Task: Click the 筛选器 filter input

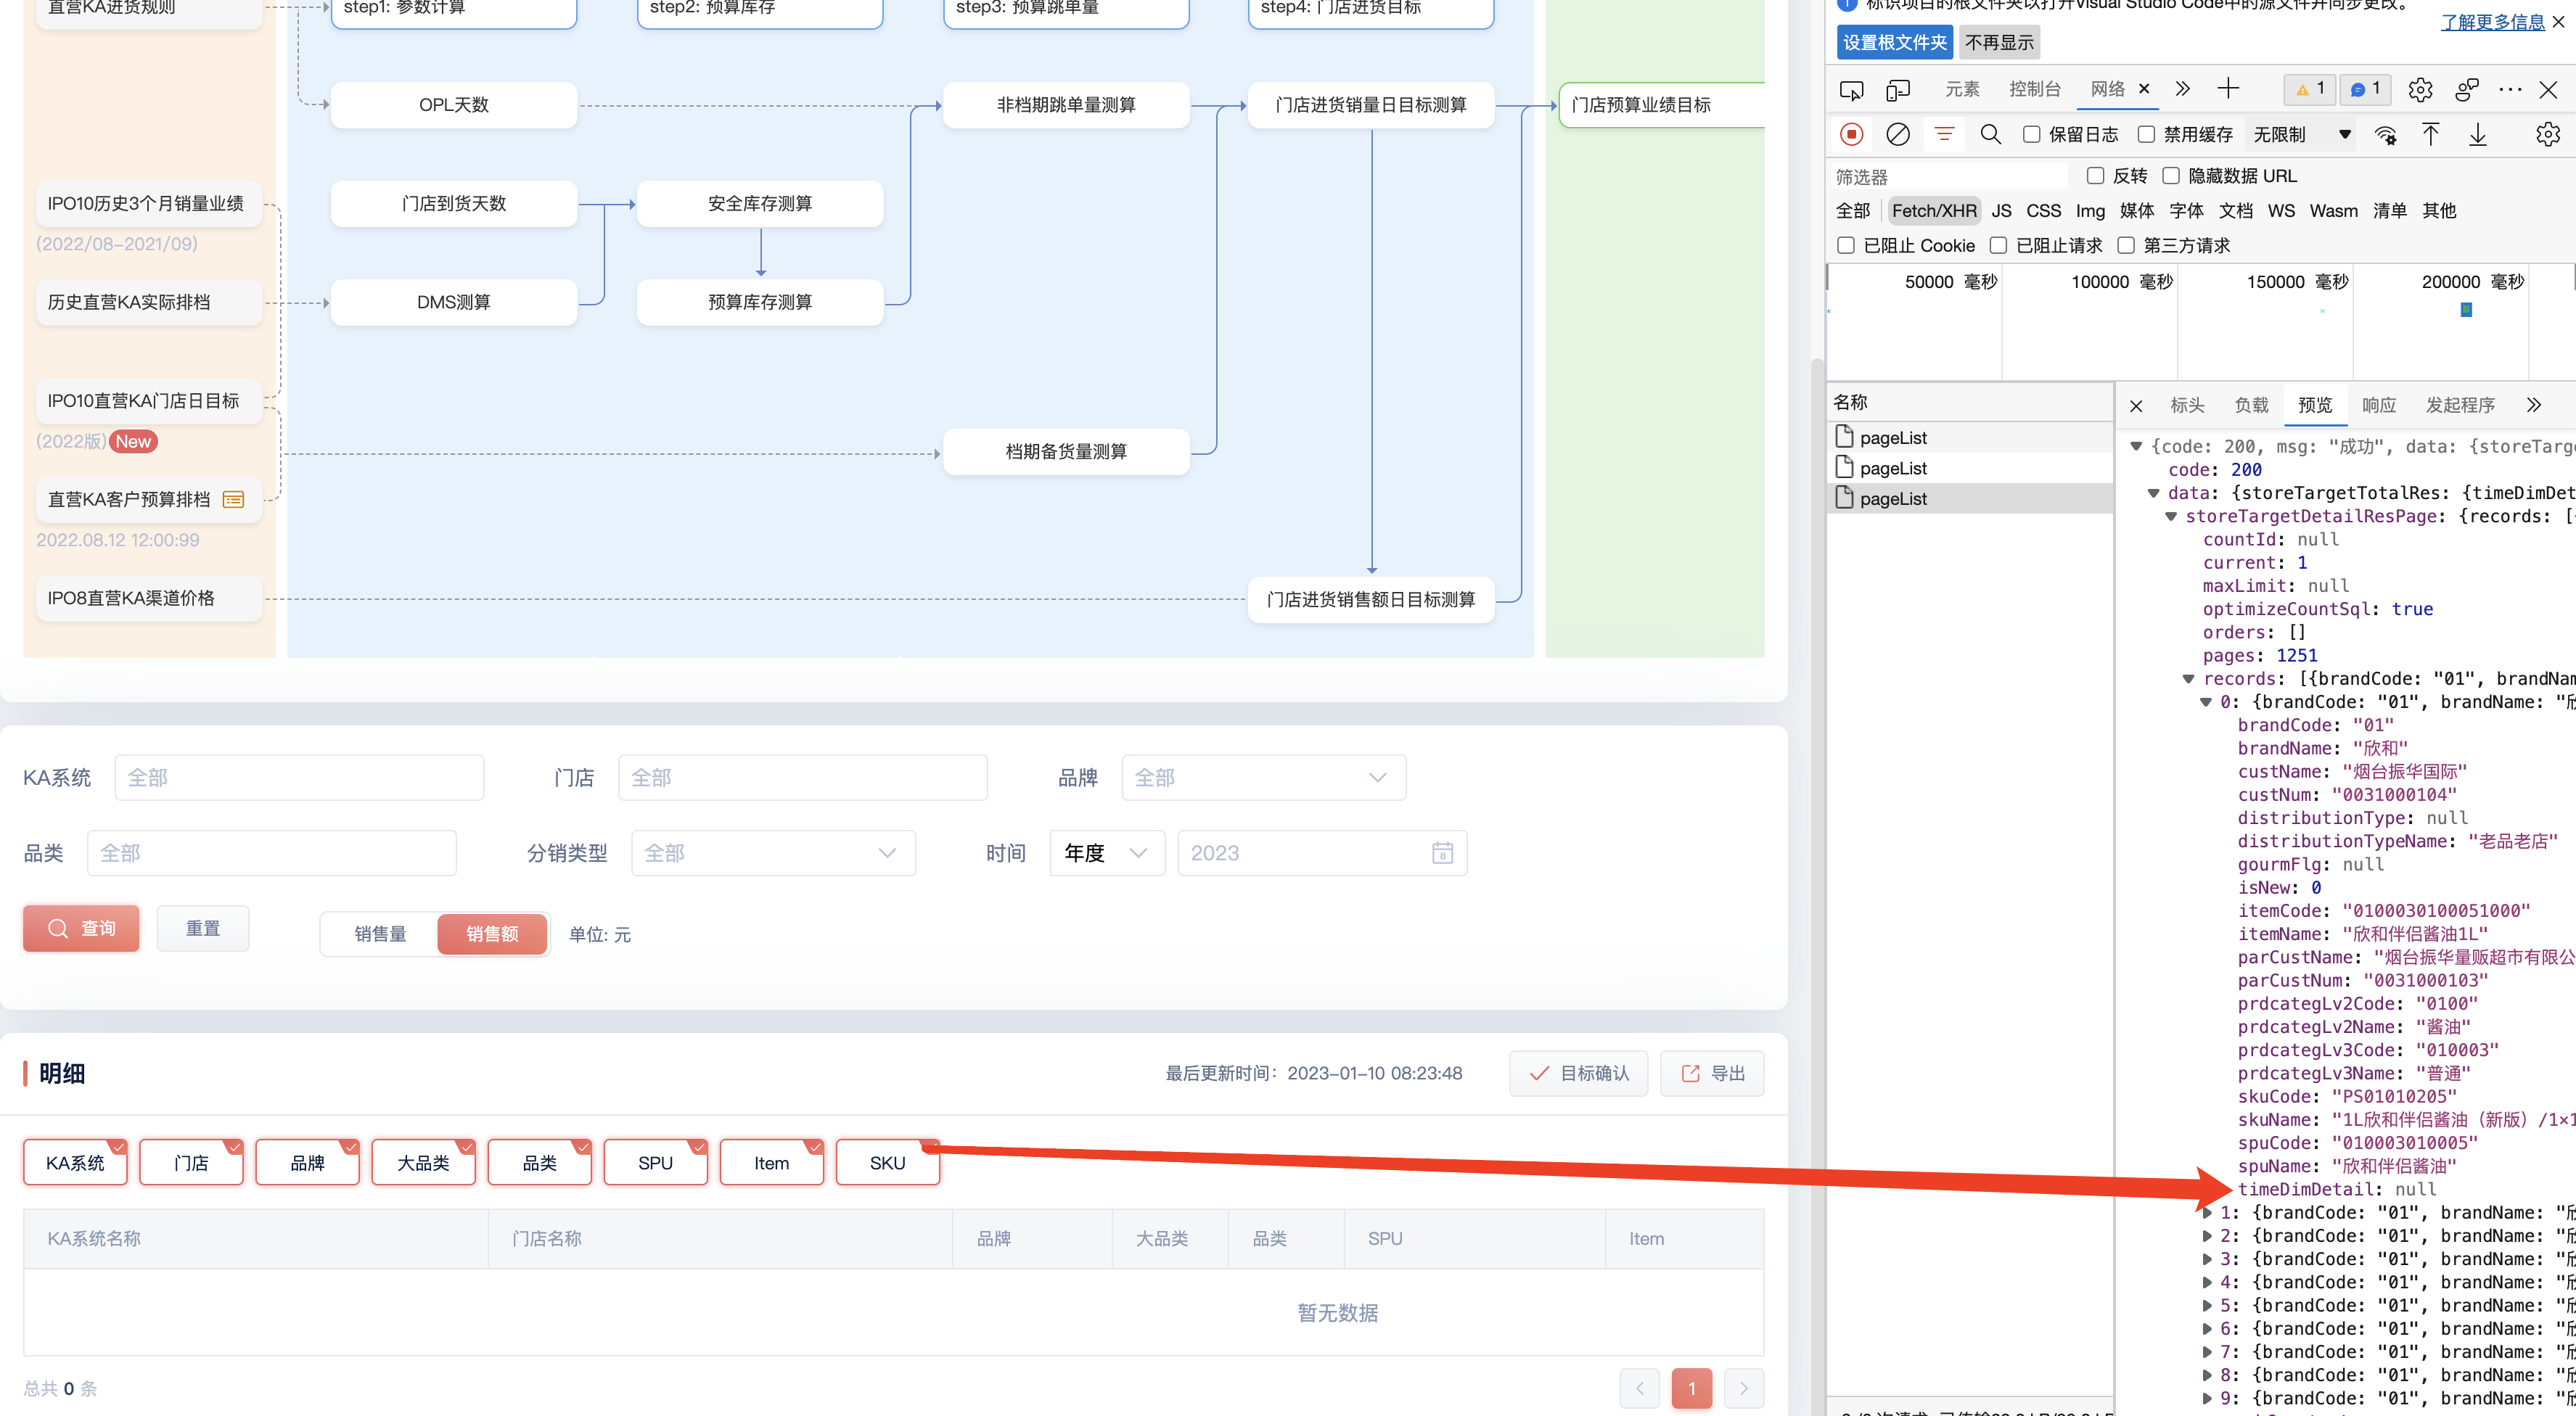Action: [x=1950, y=177]
